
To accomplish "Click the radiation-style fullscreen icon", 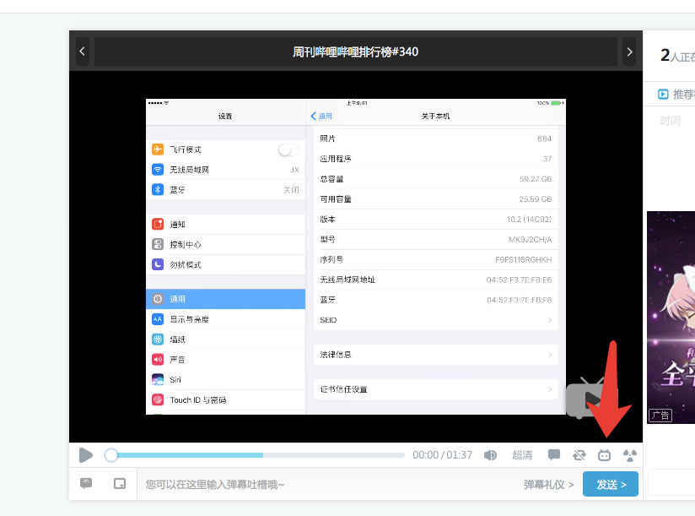I will pos(630,455).
